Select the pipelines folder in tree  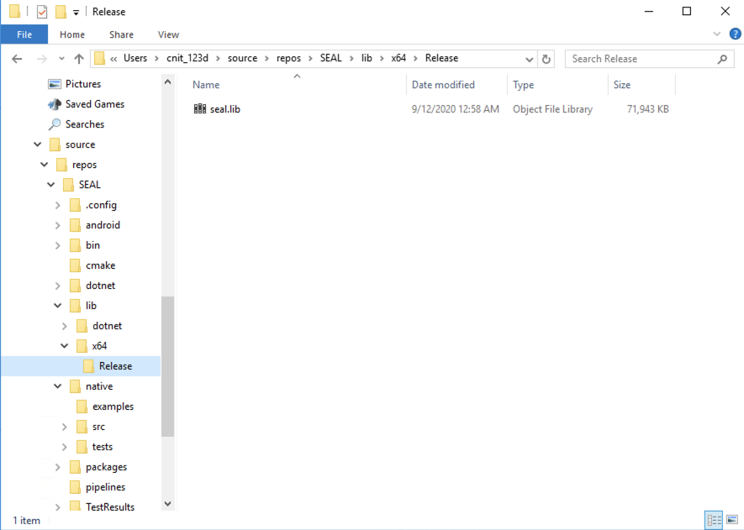(105, 487)
